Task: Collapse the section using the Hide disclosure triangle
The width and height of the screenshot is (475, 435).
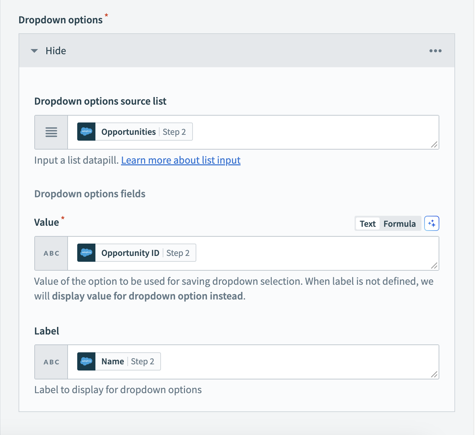Action: coord(34,50)
